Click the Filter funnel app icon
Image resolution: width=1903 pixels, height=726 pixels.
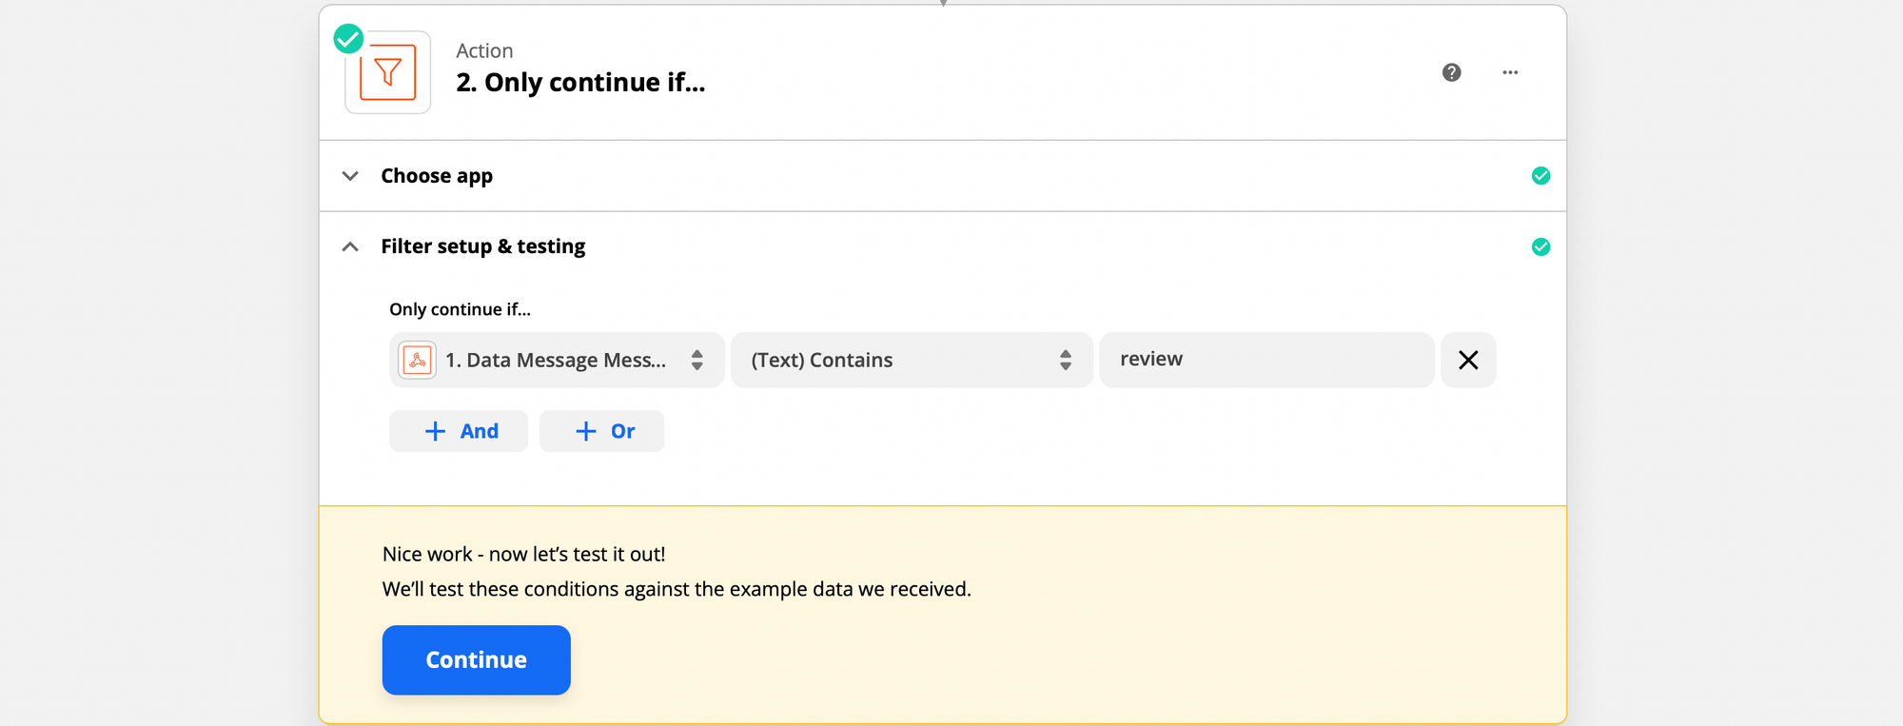pos(387,72)
